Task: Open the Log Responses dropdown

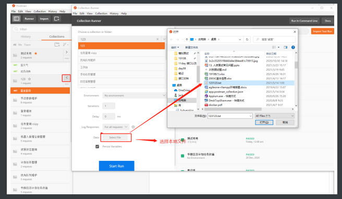Action: click(x=116, y=127)
